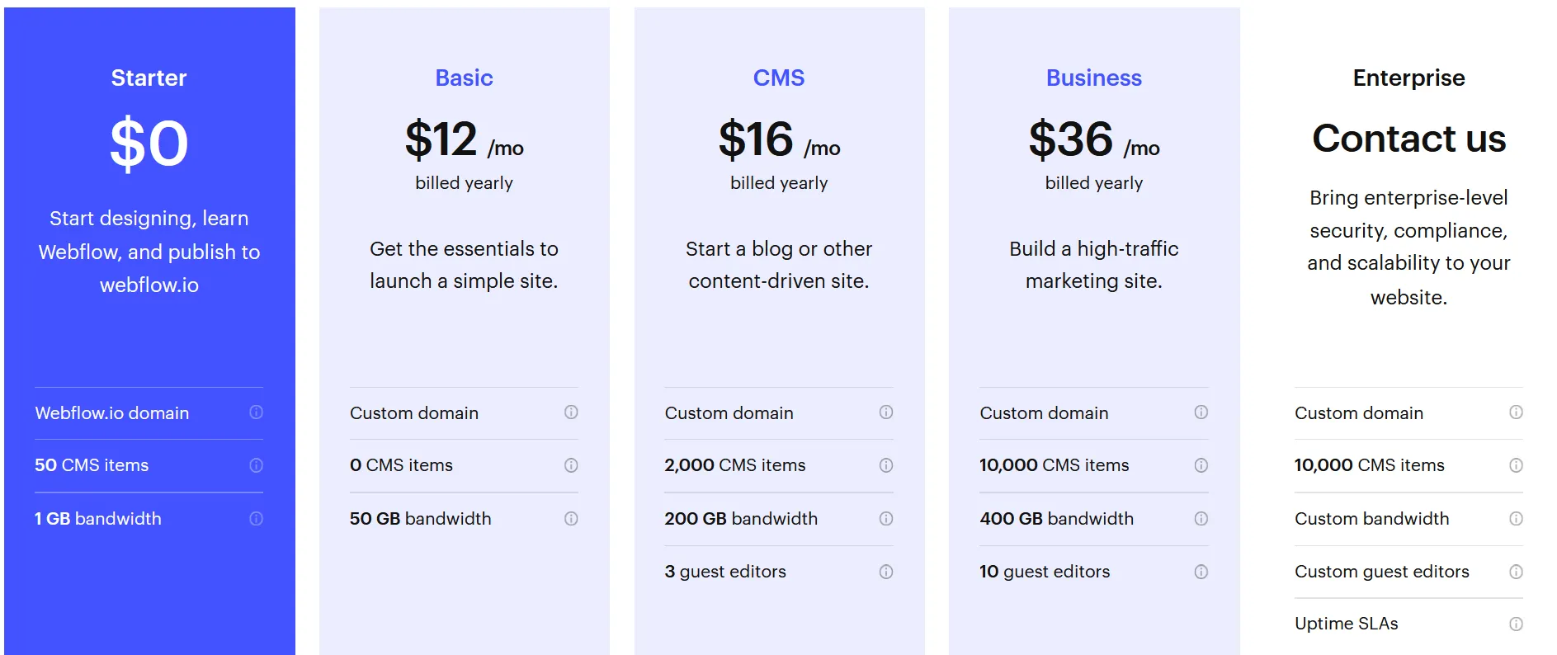Click info icon beside Custom guest editors

(1517, 572)
